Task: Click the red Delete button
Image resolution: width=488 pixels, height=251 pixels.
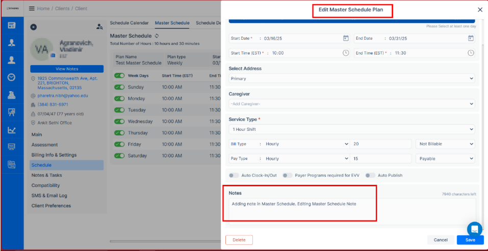Action: point(239,240)
